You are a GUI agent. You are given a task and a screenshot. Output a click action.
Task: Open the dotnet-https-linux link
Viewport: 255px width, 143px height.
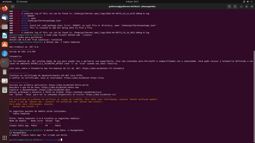click(x=84, y=78)
